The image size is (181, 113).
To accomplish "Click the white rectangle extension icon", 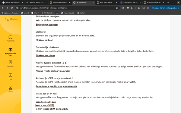I will coord(128,8).
